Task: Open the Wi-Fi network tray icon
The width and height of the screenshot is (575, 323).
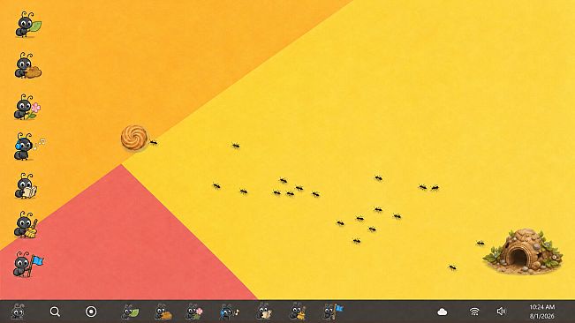Action: coord(474,312)
